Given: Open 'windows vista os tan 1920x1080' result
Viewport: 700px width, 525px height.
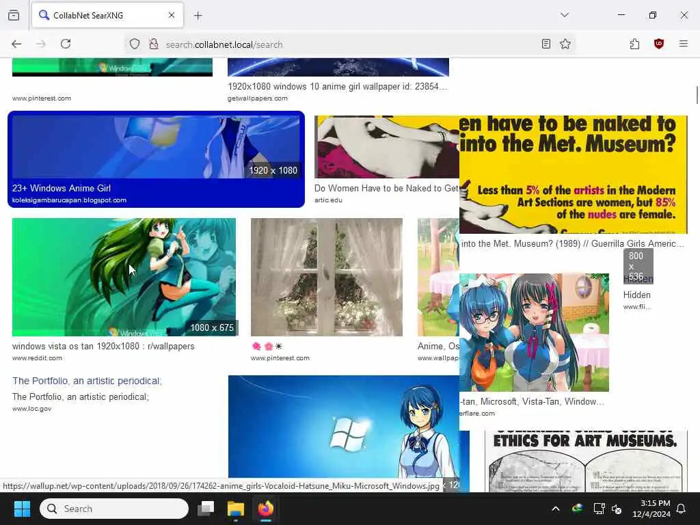Looking at the screenshot, I should pyautogui.click(x=103, y=346).
